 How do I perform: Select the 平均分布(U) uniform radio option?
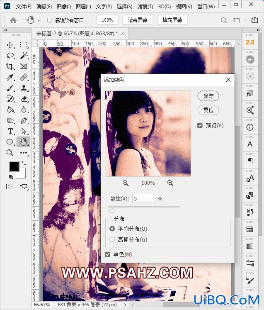pyautogui.click(x=112, y=229)
